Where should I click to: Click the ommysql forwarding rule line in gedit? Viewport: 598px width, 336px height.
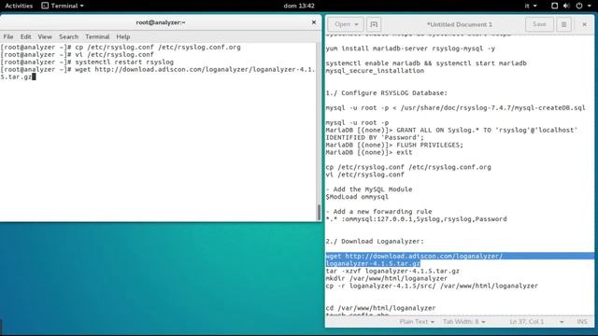click(416, 219)
